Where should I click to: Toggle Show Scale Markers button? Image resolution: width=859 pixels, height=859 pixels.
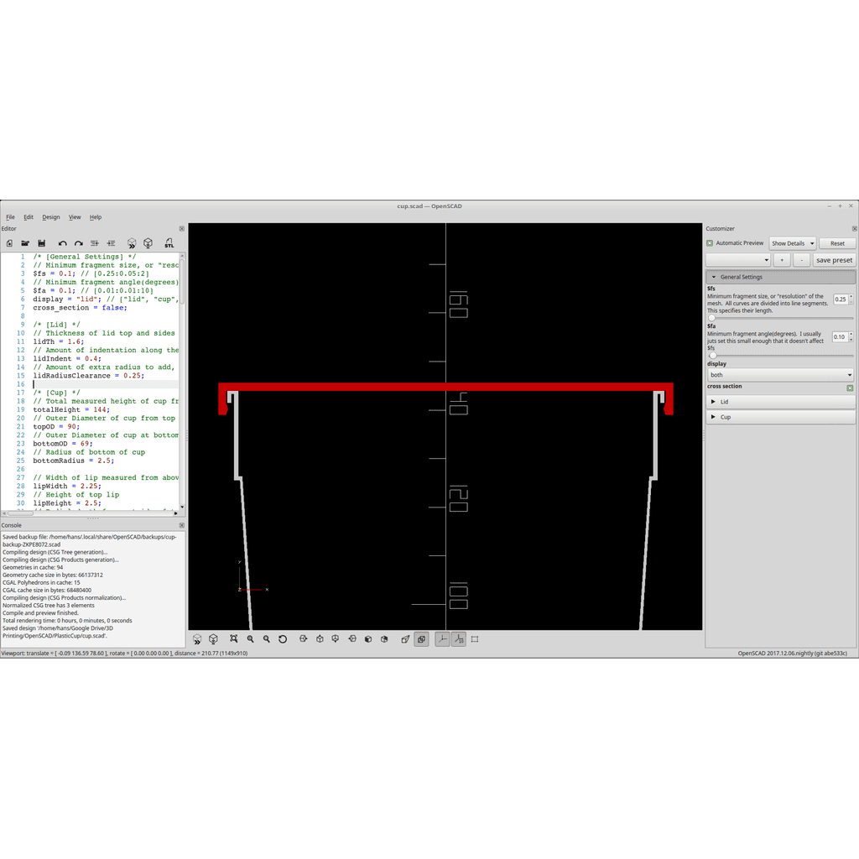click(459, 638)
